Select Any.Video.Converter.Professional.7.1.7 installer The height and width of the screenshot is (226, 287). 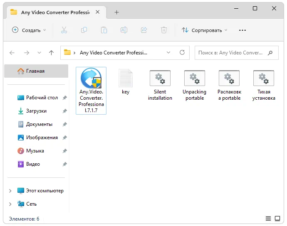click(91, 91)
